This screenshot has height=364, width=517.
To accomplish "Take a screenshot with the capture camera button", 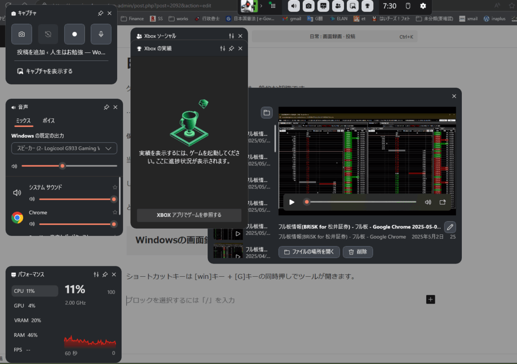I will click(22, 34).
